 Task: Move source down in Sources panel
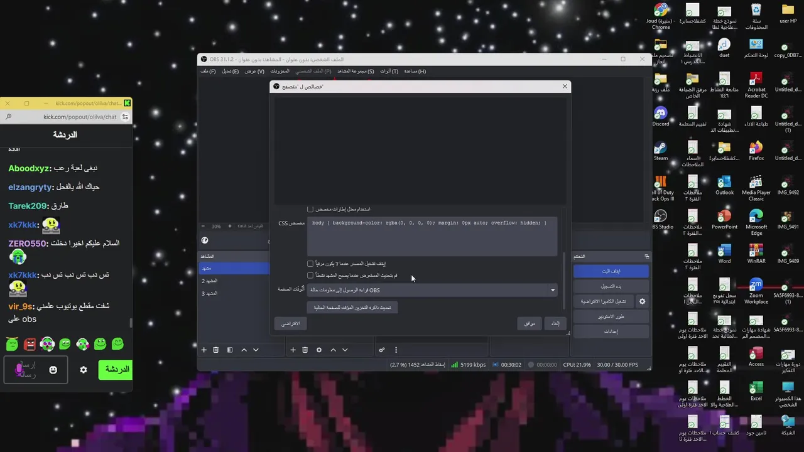pyautogui.click(x=345, y=350)
